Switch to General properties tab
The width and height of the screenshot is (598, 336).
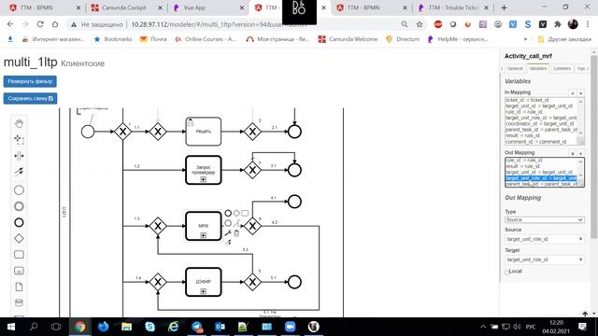point(515,68)
